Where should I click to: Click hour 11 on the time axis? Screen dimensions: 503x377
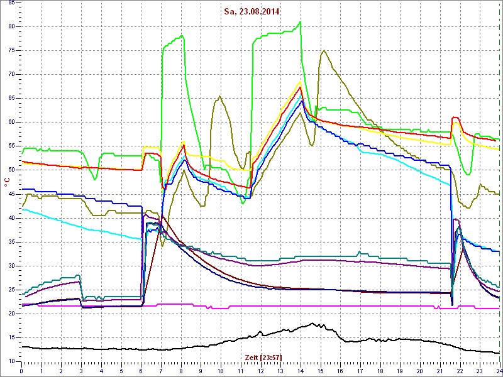(241, 371)
